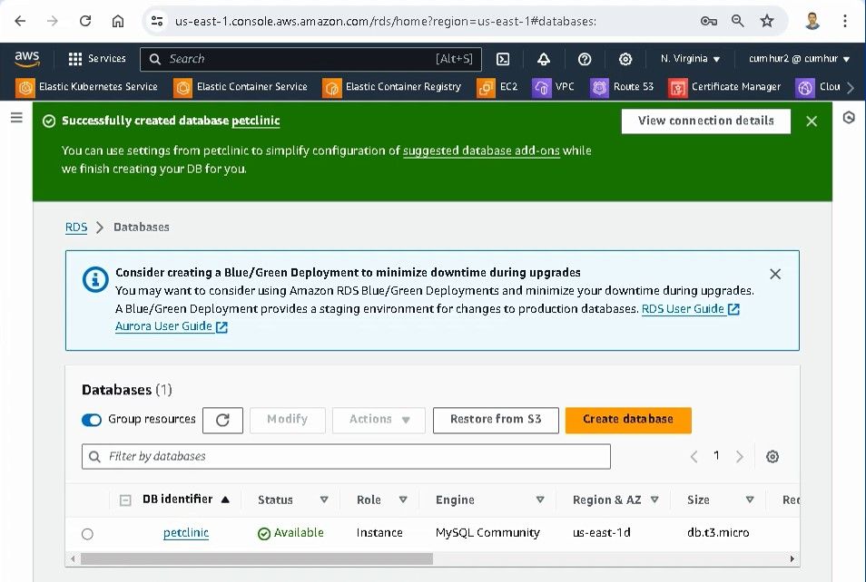Open the cumhur2 account dropdown
This screenshot has width=866, height=582.
pos(799,59)
